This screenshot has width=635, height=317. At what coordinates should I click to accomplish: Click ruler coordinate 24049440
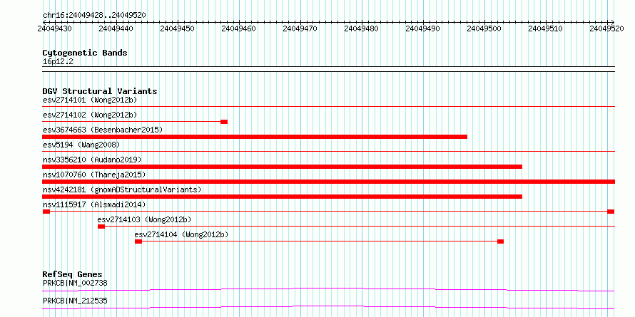pos(116,28)
